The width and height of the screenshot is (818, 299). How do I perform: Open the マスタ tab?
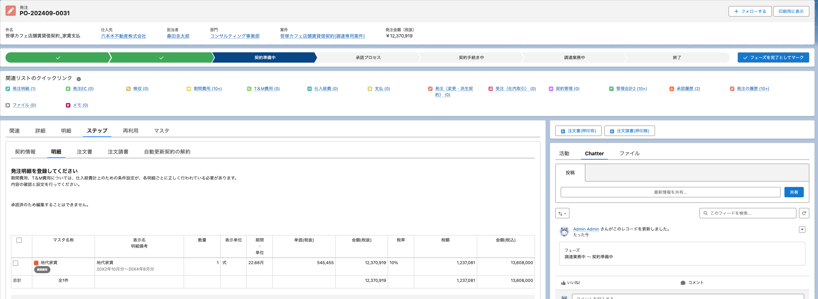coord(162,131)
